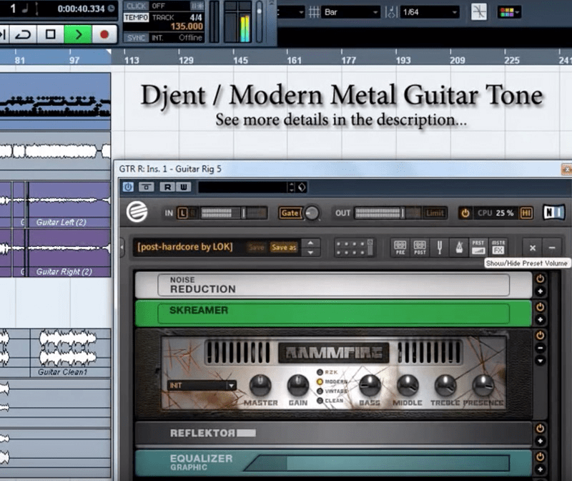Screen dimensions: 572x481
Task: Open the Bar grid type dropdown
Action: coord(350,12)
